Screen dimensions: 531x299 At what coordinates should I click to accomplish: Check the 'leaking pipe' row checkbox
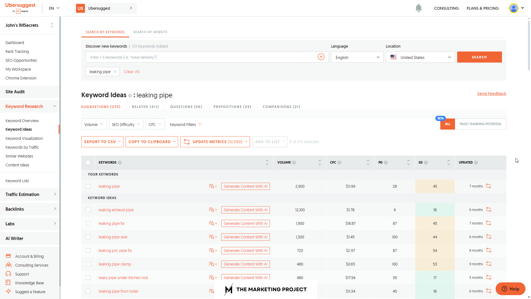[x=88, y=186]
